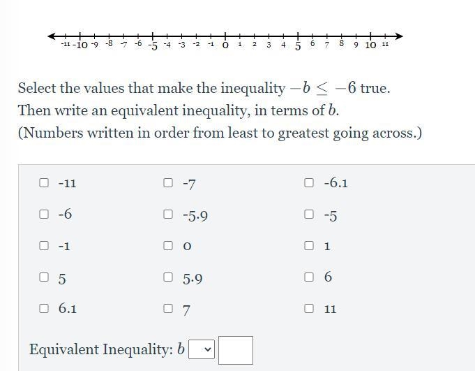Tick the -5 checkbox
475x371 pixels.
pyautogui.click(x=309, y=214)
